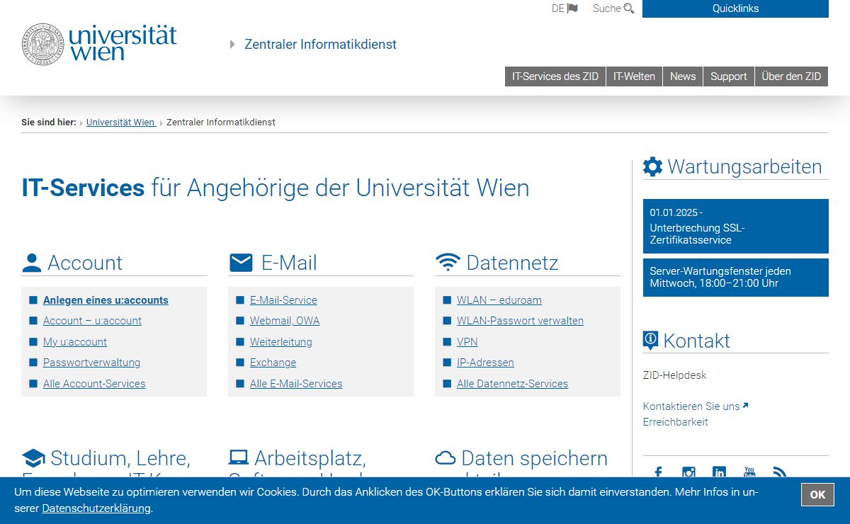
Task: Open the IT-Services des ZID menu
Action: click(x=555, y=76)
